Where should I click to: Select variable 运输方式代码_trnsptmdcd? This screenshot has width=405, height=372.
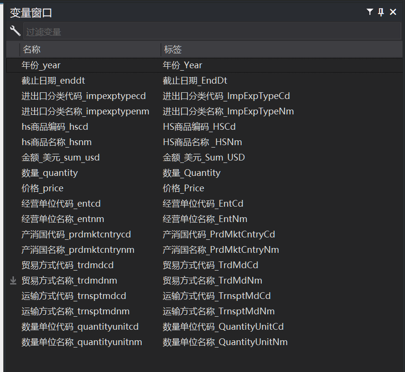[74, 296]
